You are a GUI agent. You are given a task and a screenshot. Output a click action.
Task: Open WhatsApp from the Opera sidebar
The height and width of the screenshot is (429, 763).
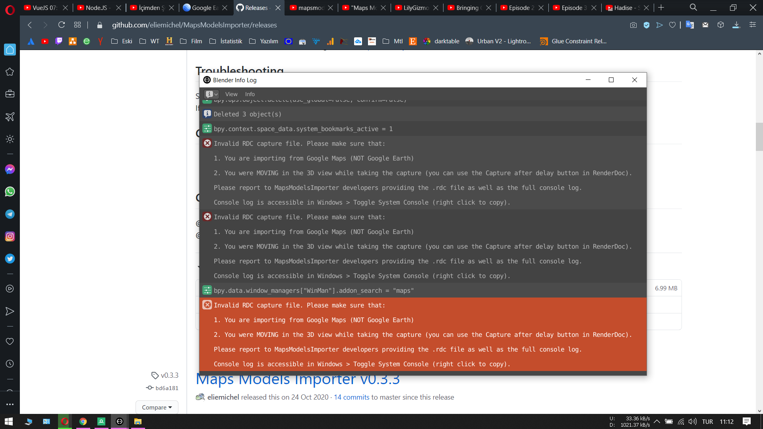(x=10, y=191)
